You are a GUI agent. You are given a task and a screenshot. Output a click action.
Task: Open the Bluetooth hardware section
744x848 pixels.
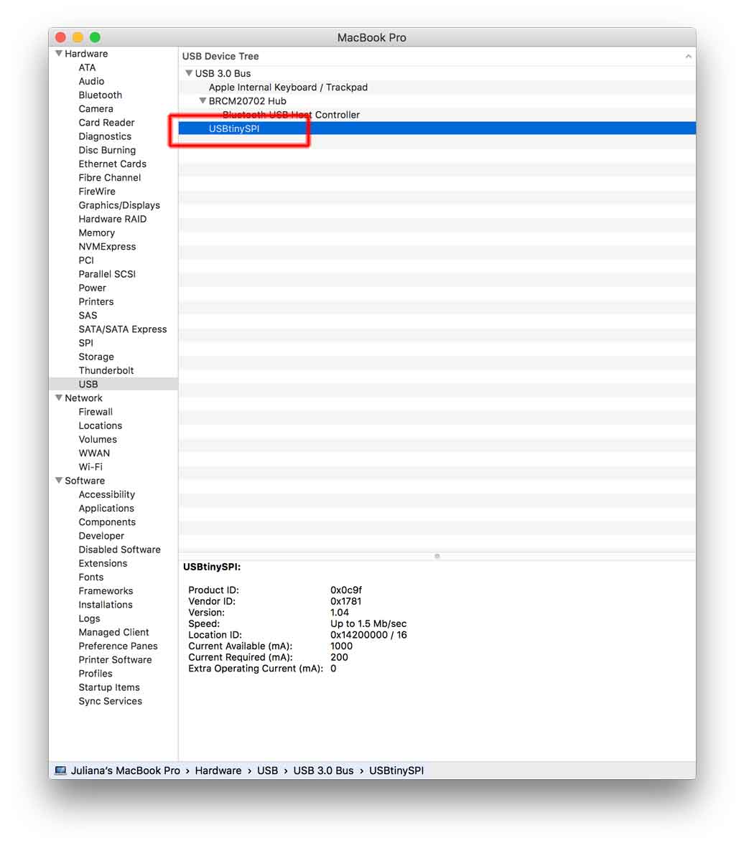click(100, 95)
